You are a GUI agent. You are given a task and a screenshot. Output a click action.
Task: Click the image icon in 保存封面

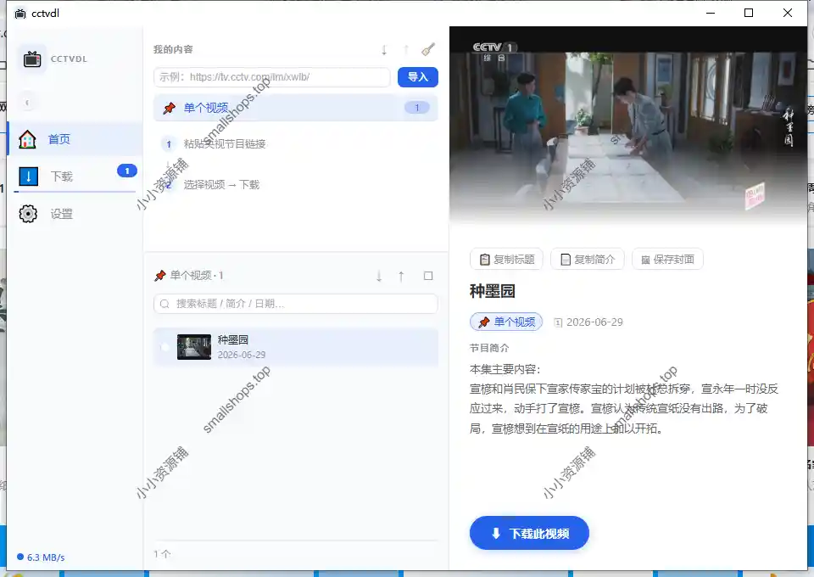coord(646,260)
